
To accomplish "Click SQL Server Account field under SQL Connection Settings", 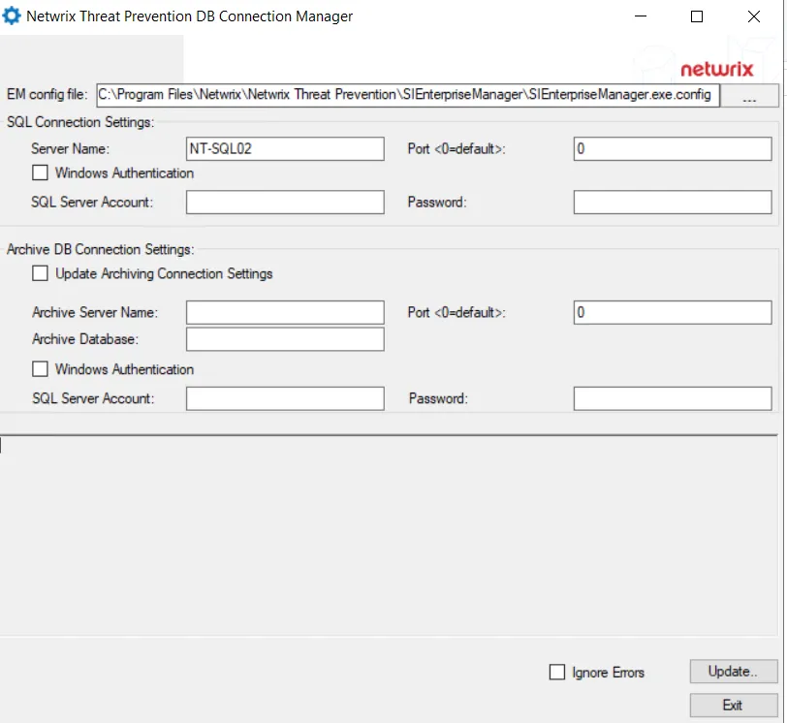I will (x=285, y=203).
